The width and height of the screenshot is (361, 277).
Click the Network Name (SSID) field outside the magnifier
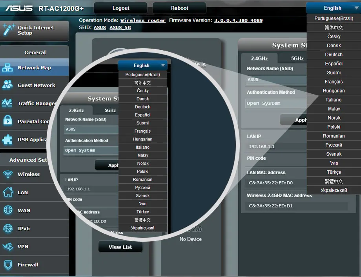tap(276, 80)
